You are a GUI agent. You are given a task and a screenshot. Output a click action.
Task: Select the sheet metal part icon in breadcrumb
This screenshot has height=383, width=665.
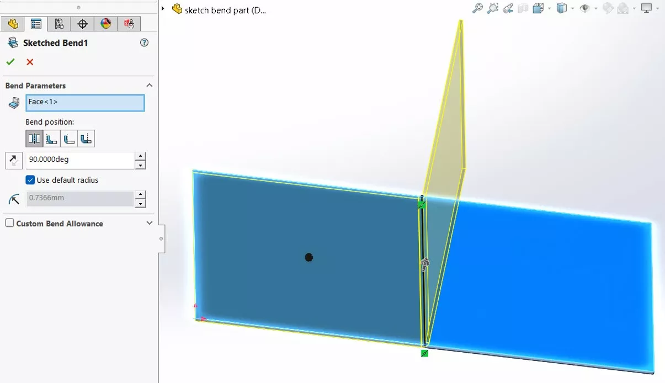pos(177,9)
